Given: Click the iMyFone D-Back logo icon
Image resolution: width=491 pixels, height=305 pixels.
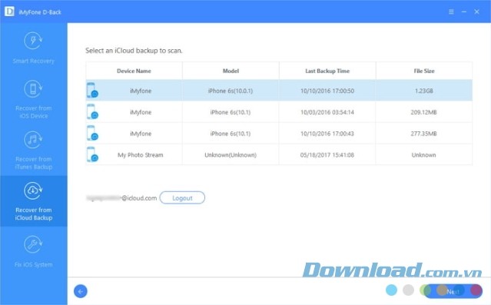Looking at the screenshot, I should [x=9, y=12].
